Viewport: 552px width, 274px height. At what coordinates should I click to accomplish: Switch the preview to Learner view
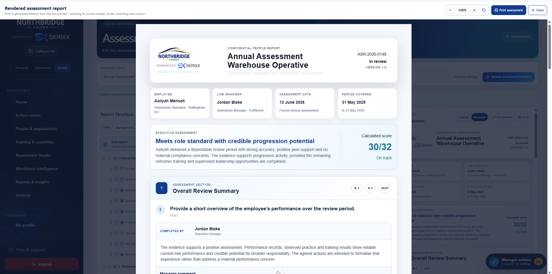pyautogui.click(x=464, y=117)
